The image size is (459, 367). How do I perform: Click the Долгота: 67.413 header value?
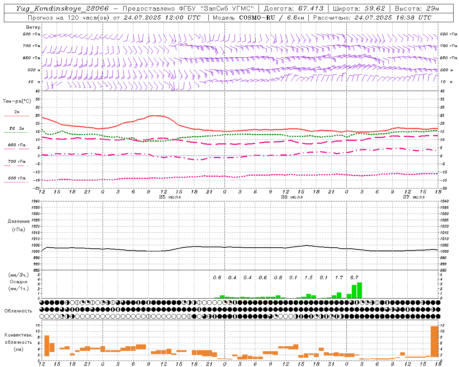294,9
